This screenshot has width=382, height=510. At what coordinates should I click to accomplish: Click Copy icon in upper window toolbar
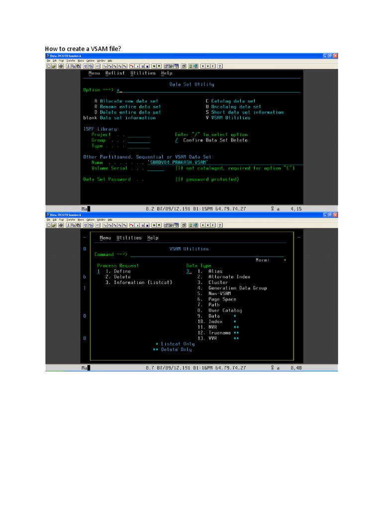coord(74,66)
